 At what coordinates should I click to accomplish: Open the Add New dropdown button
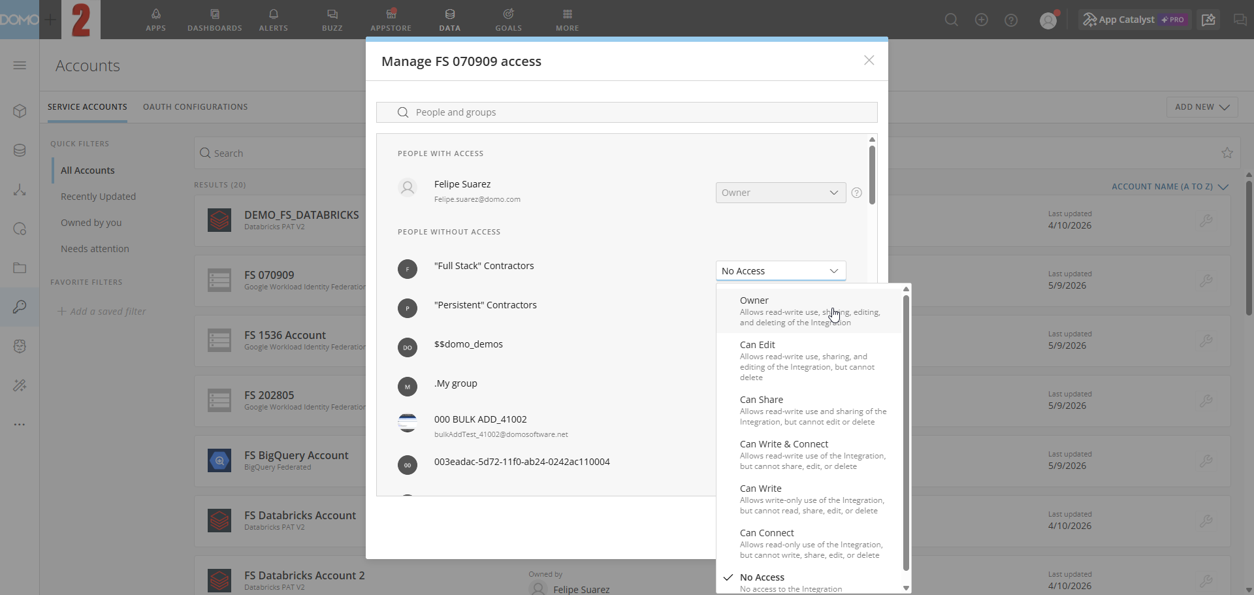click(x=1202, y=107)
